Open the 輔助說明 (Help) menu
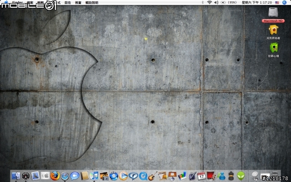The width and height of the screenshot is (291, 182). pyautogui.click(x=91, y=3)
